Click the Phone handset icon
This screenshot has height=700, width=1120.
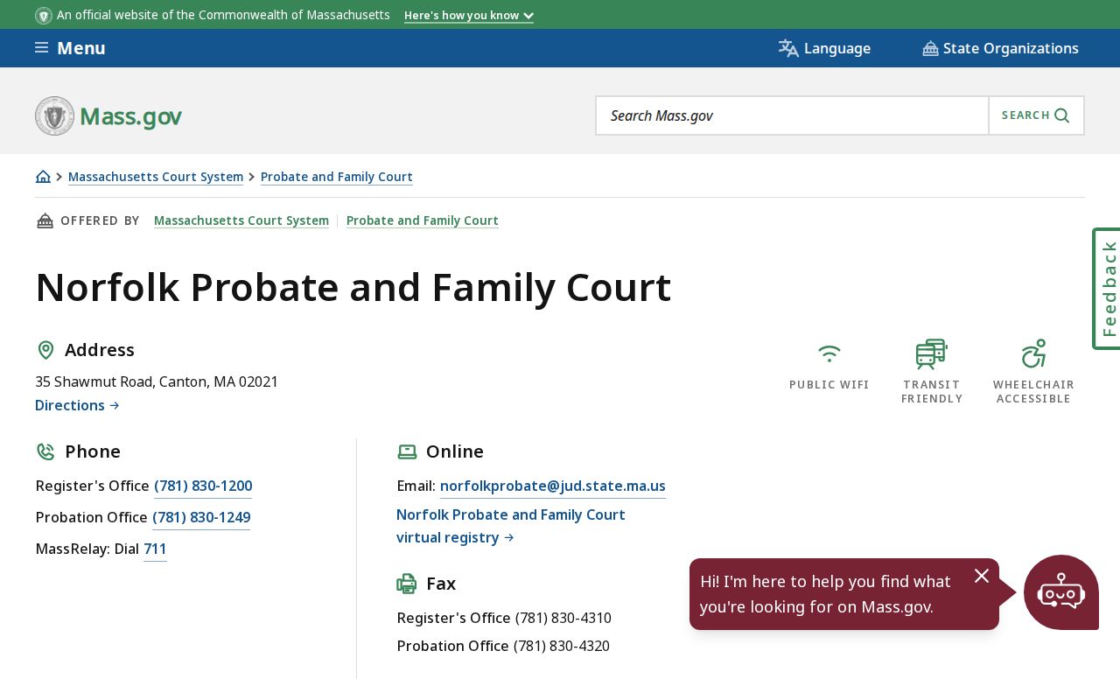pos(45,451)
